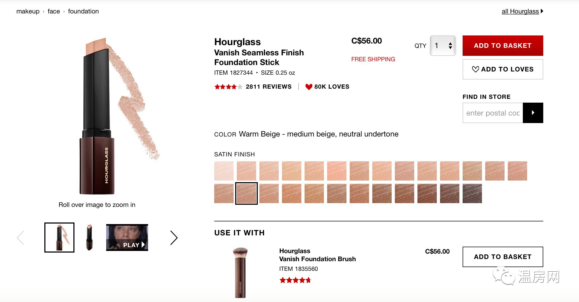Viewport: 579px width, 302px height.
Task: Play the product video thumbnail
Action: (127, 238)
